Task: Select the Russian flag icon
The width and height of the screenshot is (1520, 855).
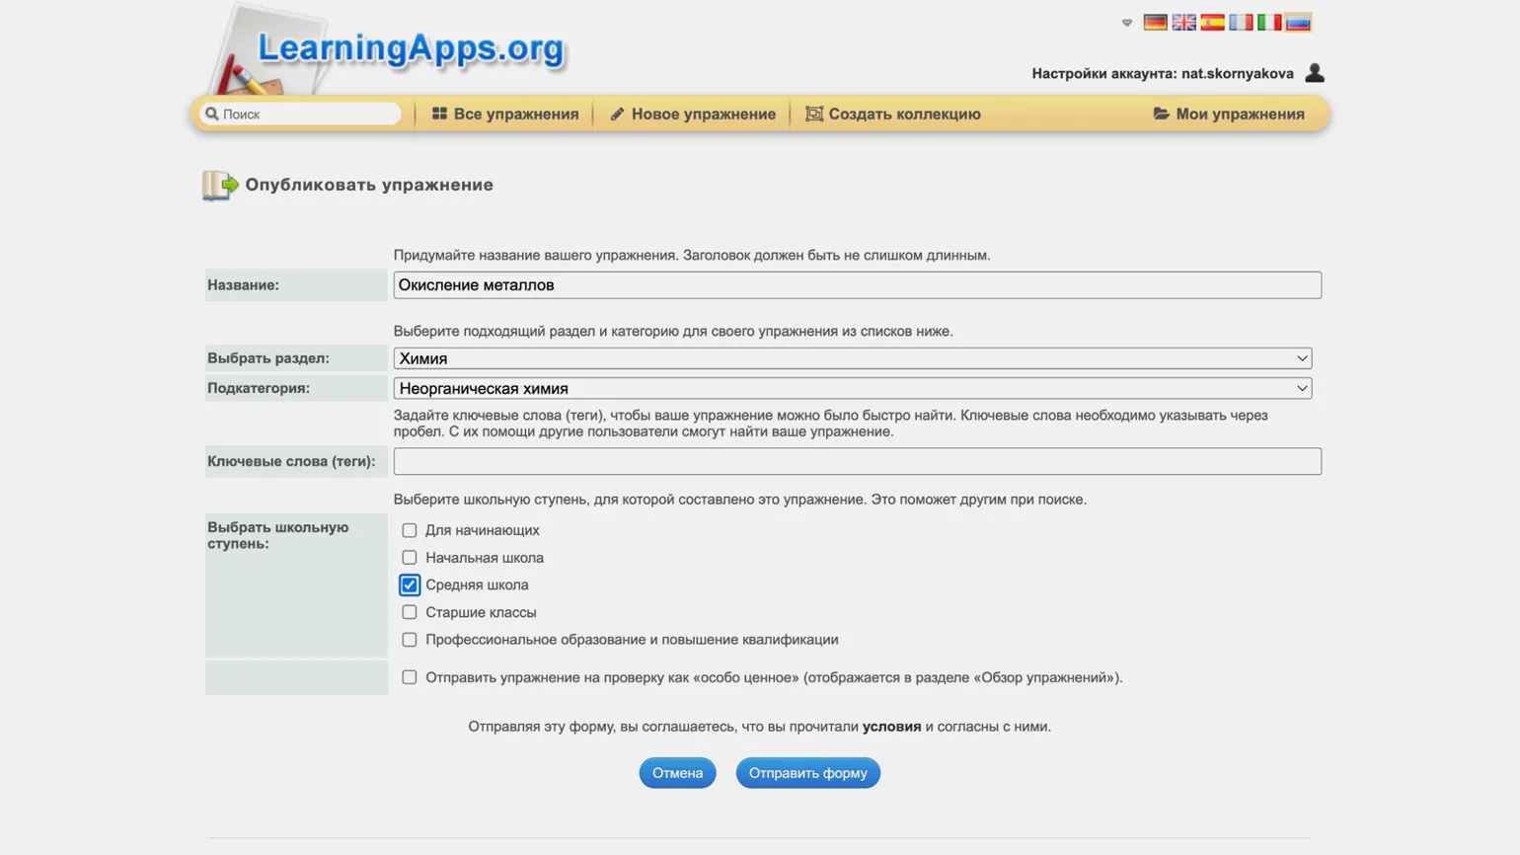Action: pos(1298,23)
